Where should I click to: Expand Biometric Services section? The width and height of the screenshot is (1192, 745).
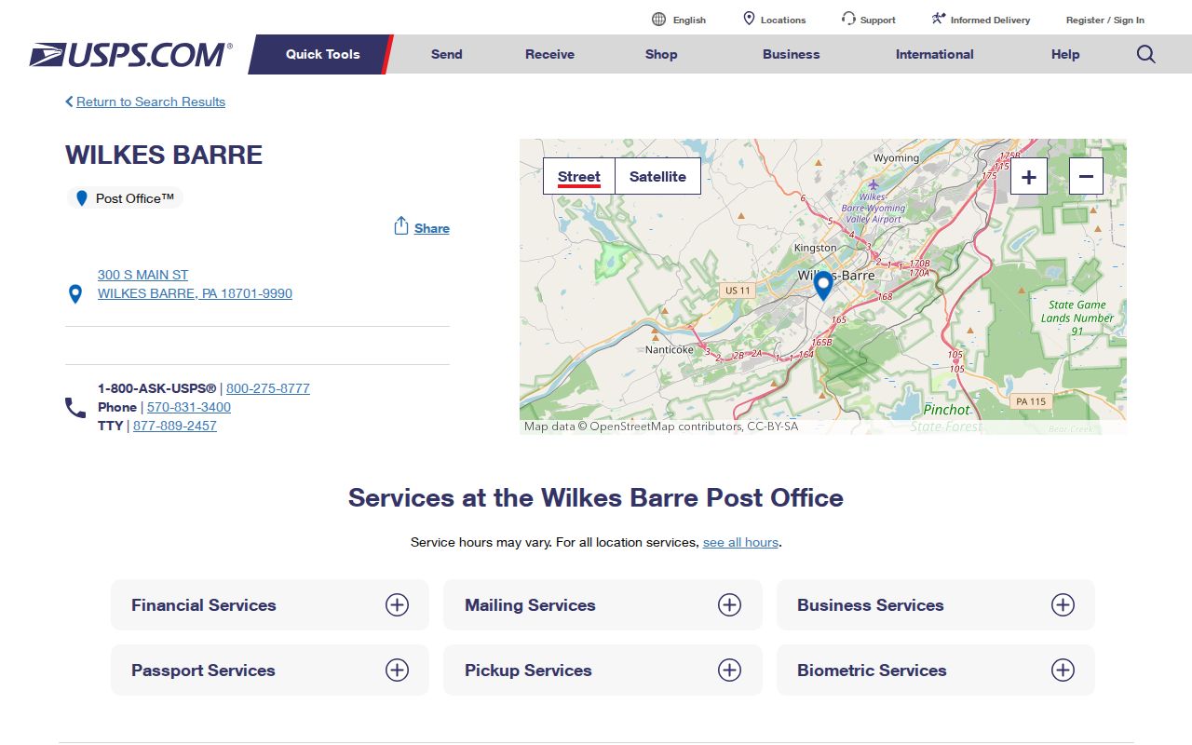pyautogui.click(x=935, y=670)
